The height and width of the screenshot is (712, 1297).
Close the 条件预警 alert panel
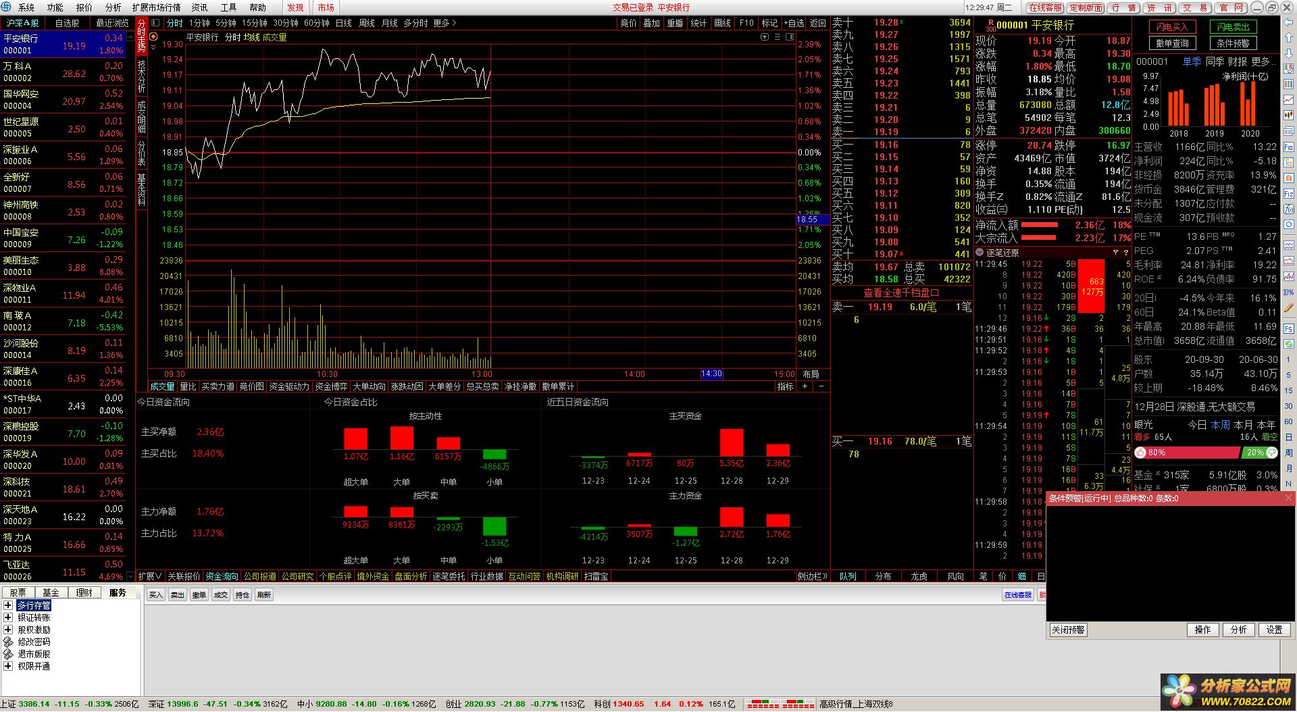click(x=1288, y=498)
